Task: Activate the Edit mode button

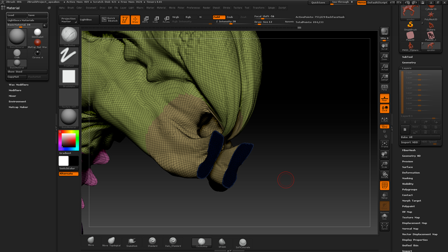Action: pos(124,20)
